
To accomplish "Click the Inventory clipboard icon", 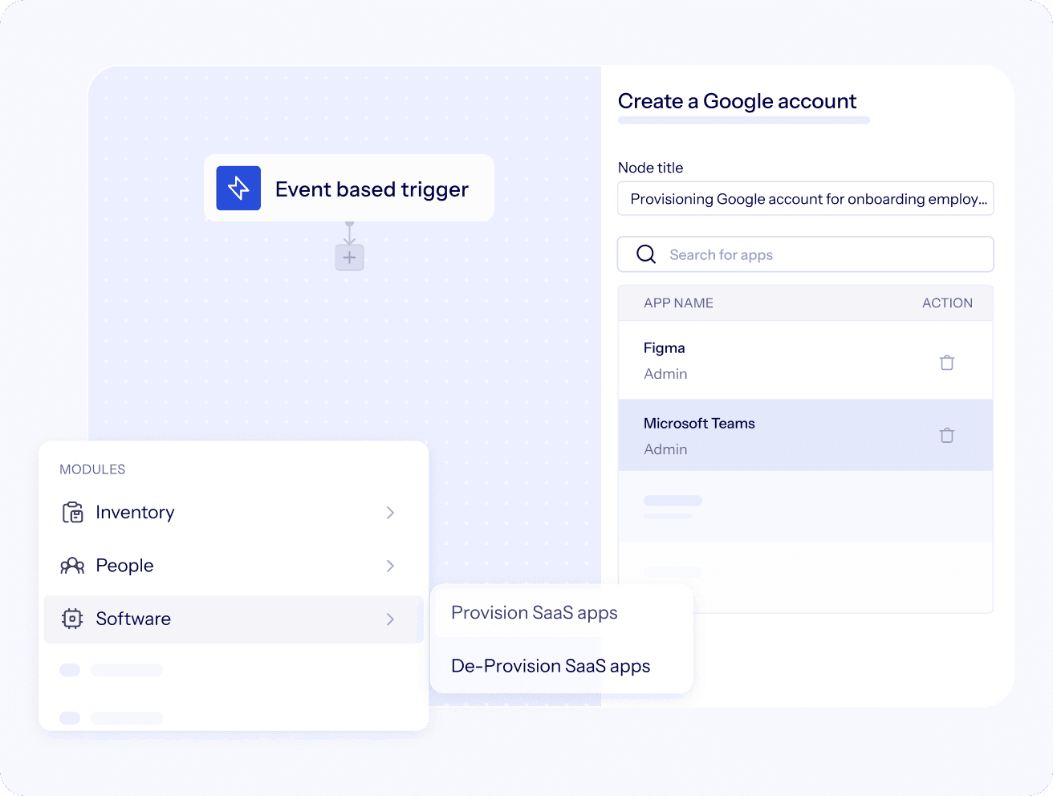I will point(73,513).
